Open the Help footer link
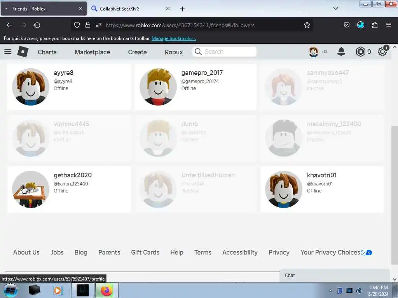Viewport: 398px width, 298px height. pos(177,252)
